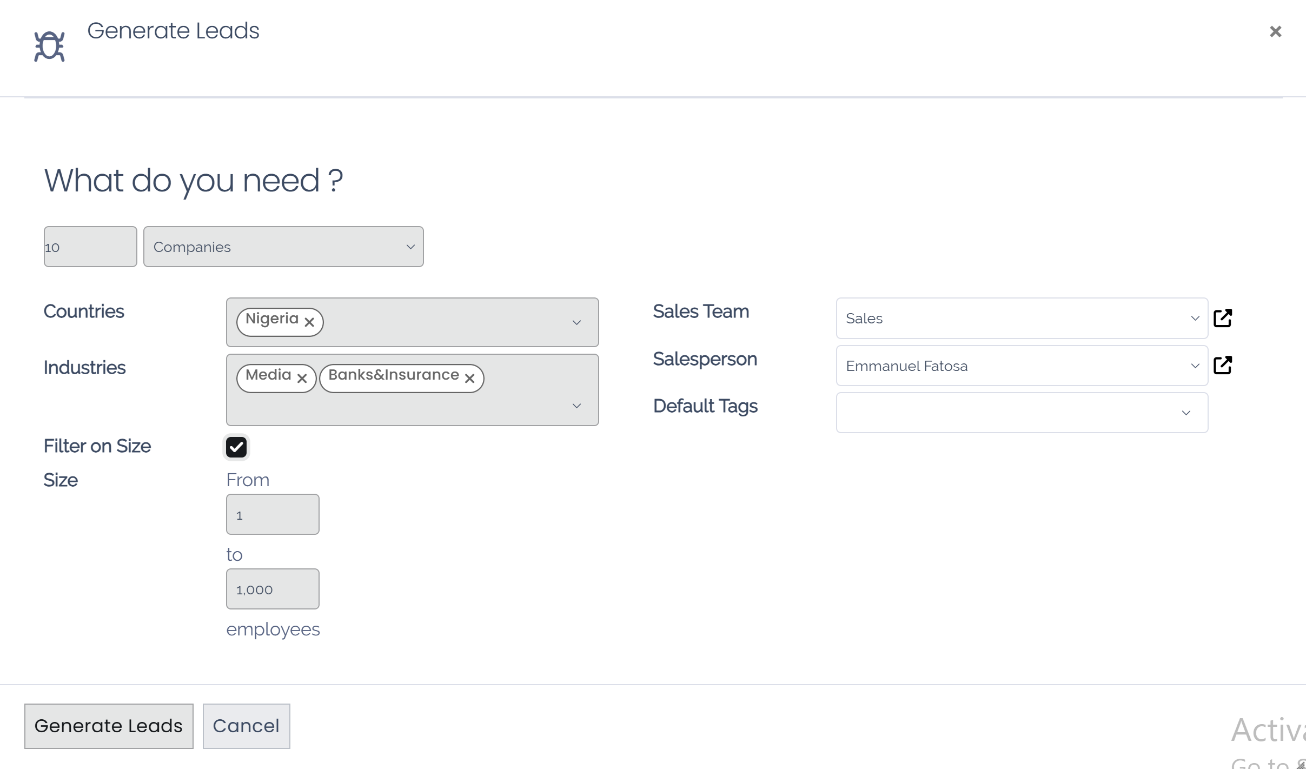Image resolution: width=1306 pixels, height=769 pixels.
Task: Disable the Filter on Size checkbox
Action: coord(236,447)
